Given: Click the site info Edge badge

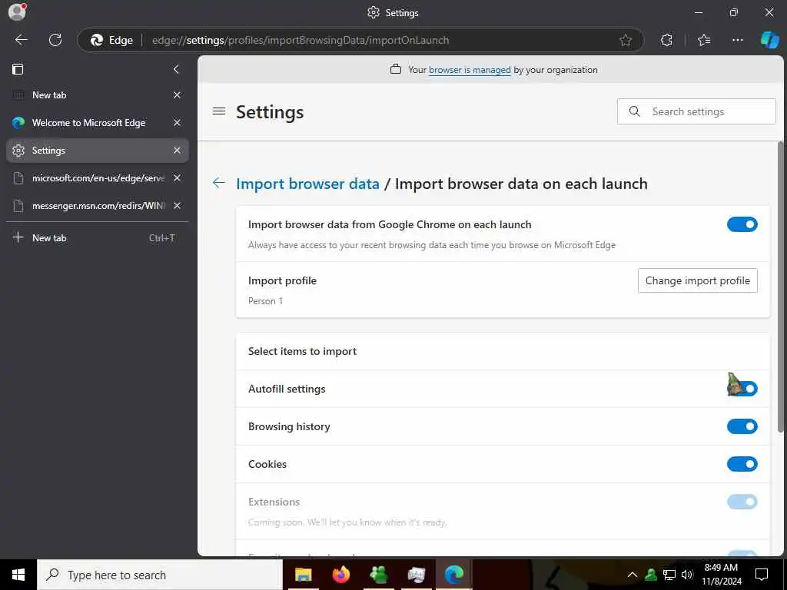Looking at the screenshot, I should point(111,40).
